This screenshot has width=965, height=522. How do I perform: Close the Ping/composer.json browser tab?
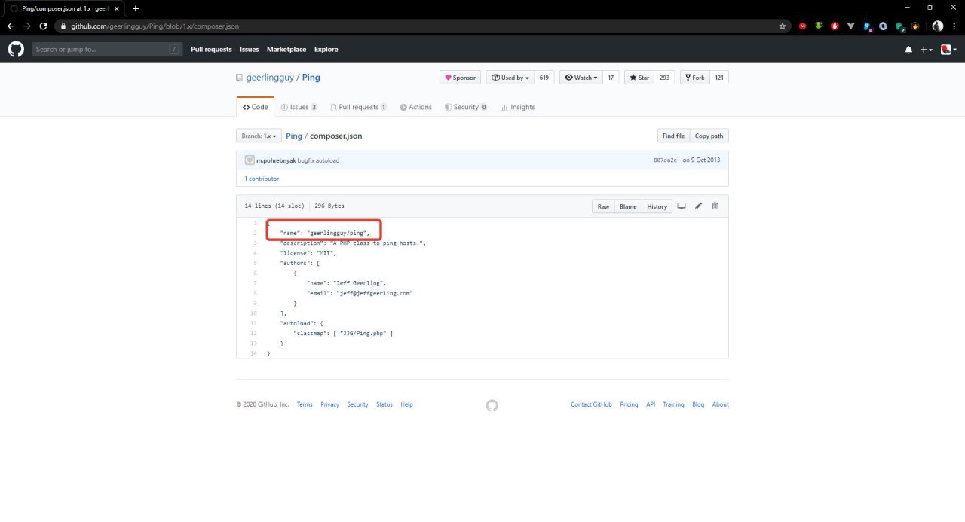pos(116,8)
